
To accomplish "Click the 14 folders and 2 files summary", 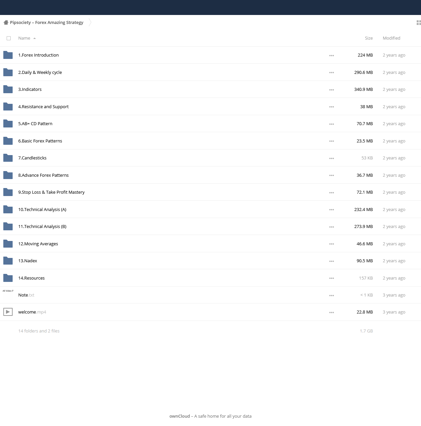I will [x=39, y=331].
